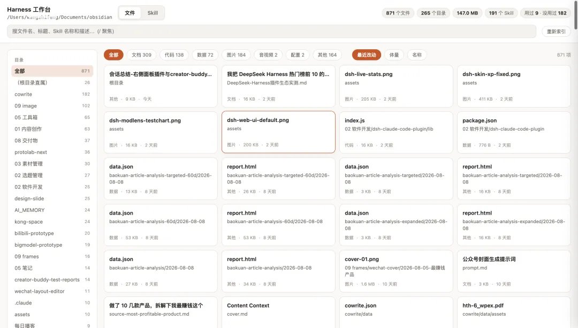Filter by 文档 309
This screenshot has height=328, width=578.
click(x=141, y=55)
